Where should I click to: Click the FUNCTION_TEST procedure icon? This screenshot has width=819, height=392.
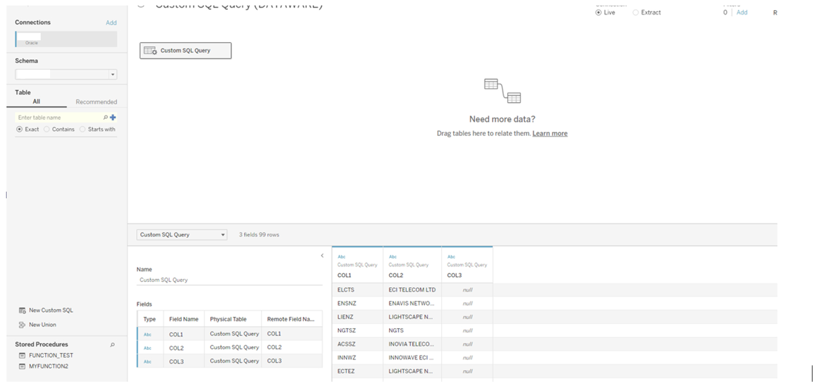tap(22, 356)
